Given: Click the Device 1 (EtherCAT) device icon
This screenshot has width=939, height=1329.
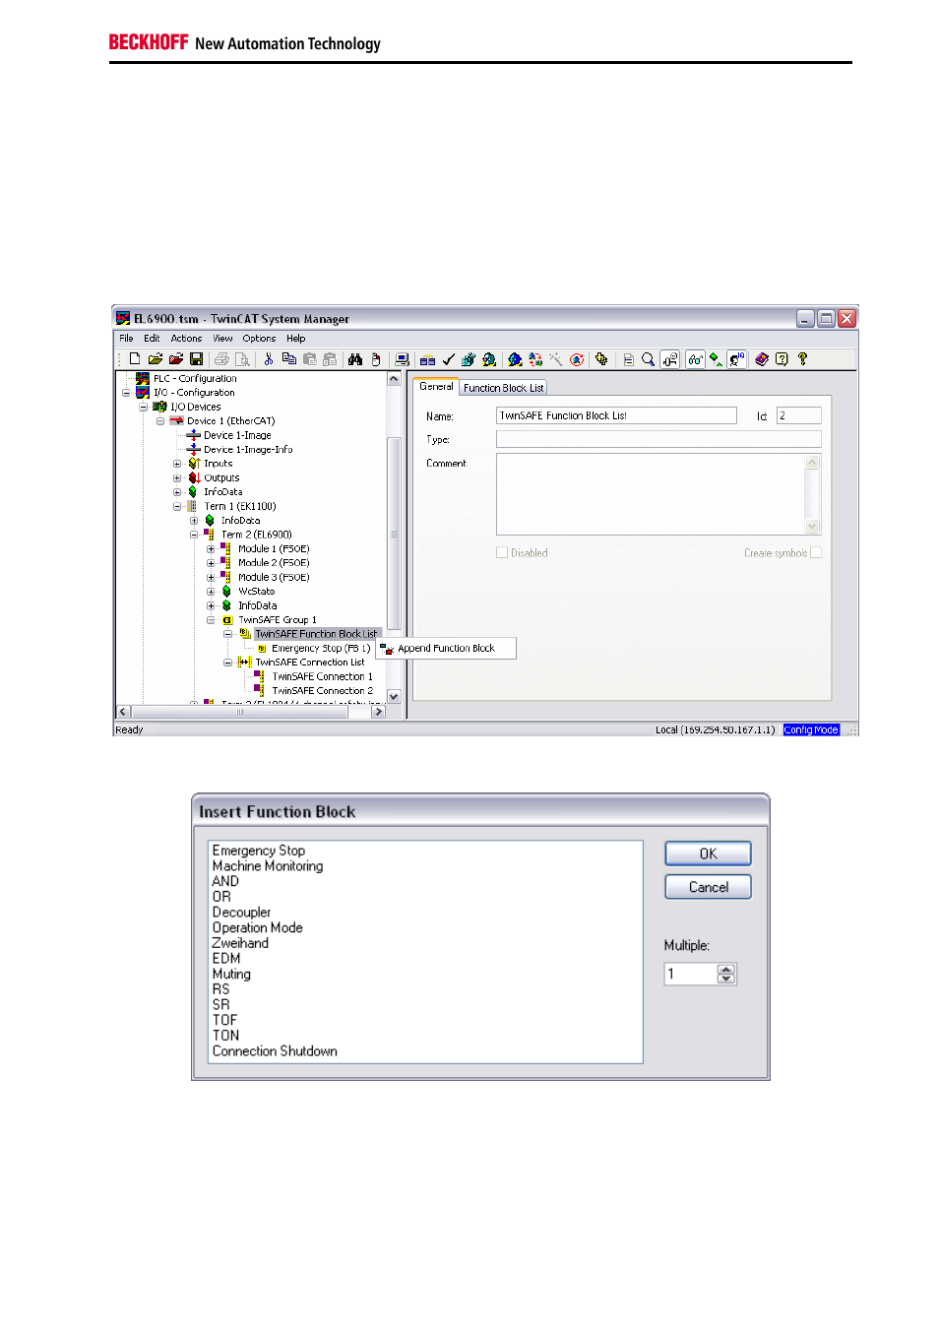Looking at the screenshot, I should pyautogui.click(x=176, y=420).
